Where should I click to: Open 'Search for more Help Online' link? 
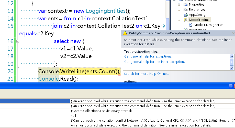click(147, 74)
